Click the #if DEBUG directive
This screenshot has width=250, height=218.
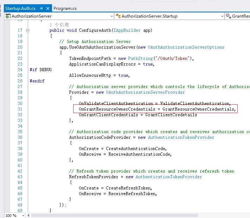pyautogui.click(x=41, y=70)
